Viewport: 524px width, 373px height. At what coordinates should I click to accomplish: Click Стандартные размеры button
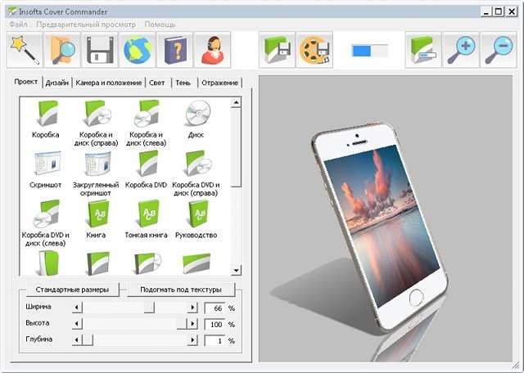coord(73,290)
